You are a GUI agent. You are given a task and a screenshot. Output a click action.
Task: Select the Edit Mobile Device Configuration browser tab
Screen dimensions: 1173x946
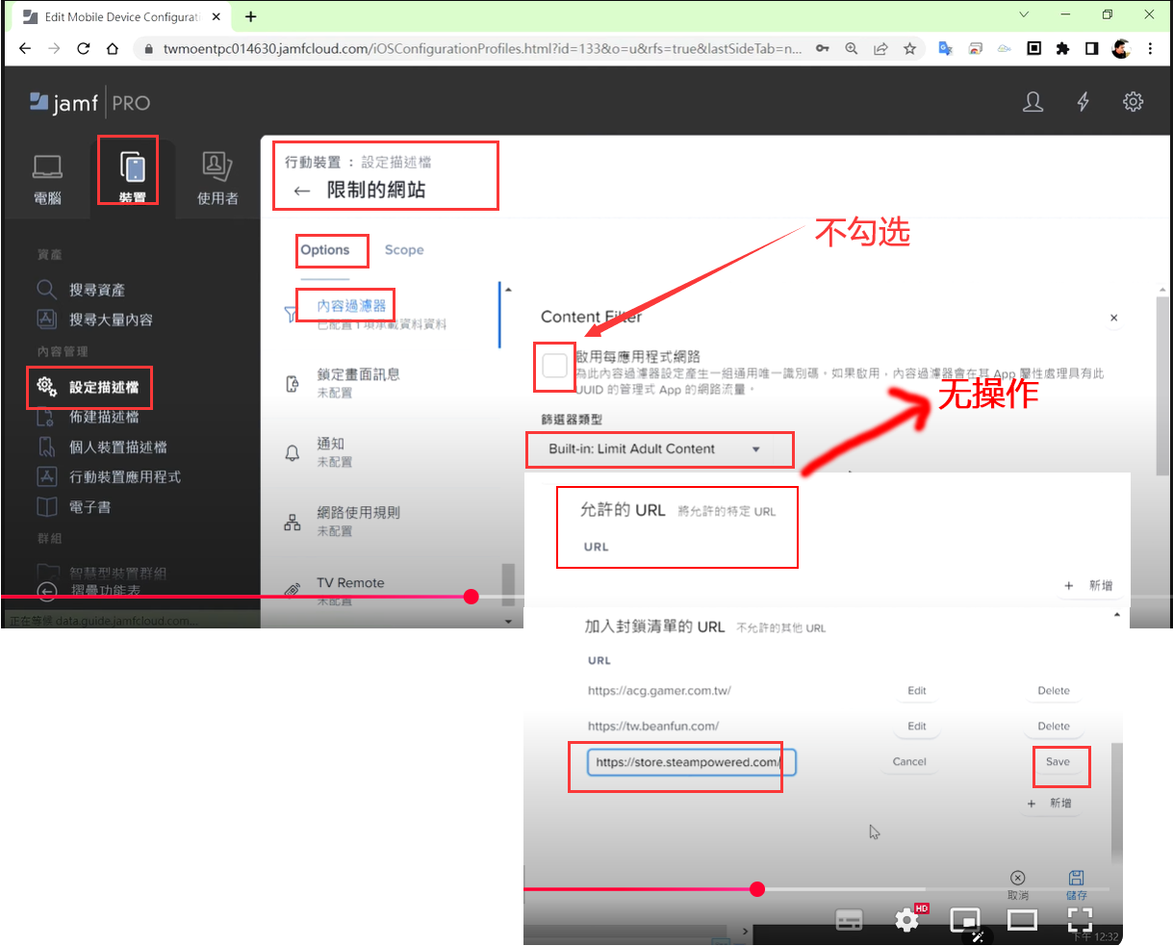tap(121, 16)
